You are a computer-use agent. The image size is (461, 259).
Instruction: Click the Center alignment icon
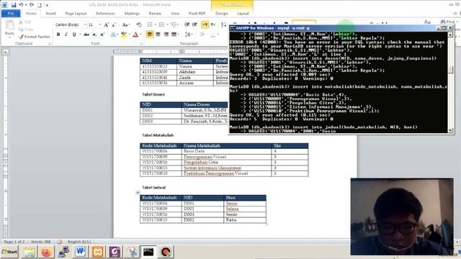point(158,35)
